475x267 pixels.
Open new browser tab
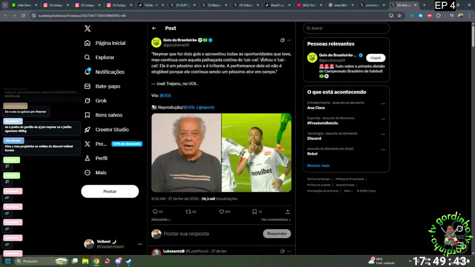click(424, 5)
